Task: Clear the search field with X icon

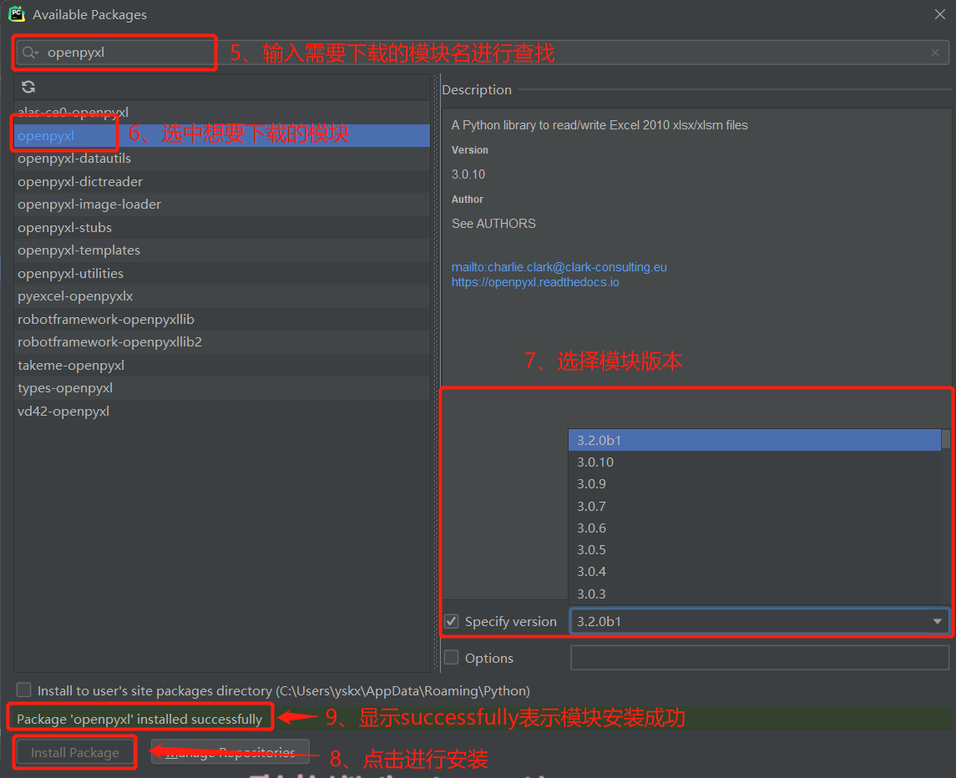Action: (x=934, y=53)
